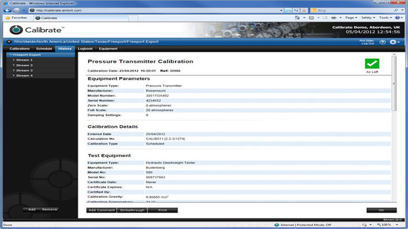
Task: Open Calibrate help circle icon
Action: [382, 42]
